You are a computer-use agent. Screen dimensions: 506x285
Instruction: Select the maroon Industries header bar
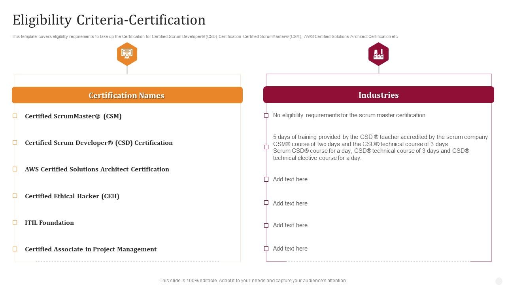point(378,95)
